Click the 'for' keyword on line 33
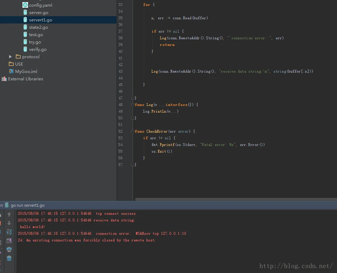Image resolution: width=337 pixels, height=273 pixels. coord(147,5)
